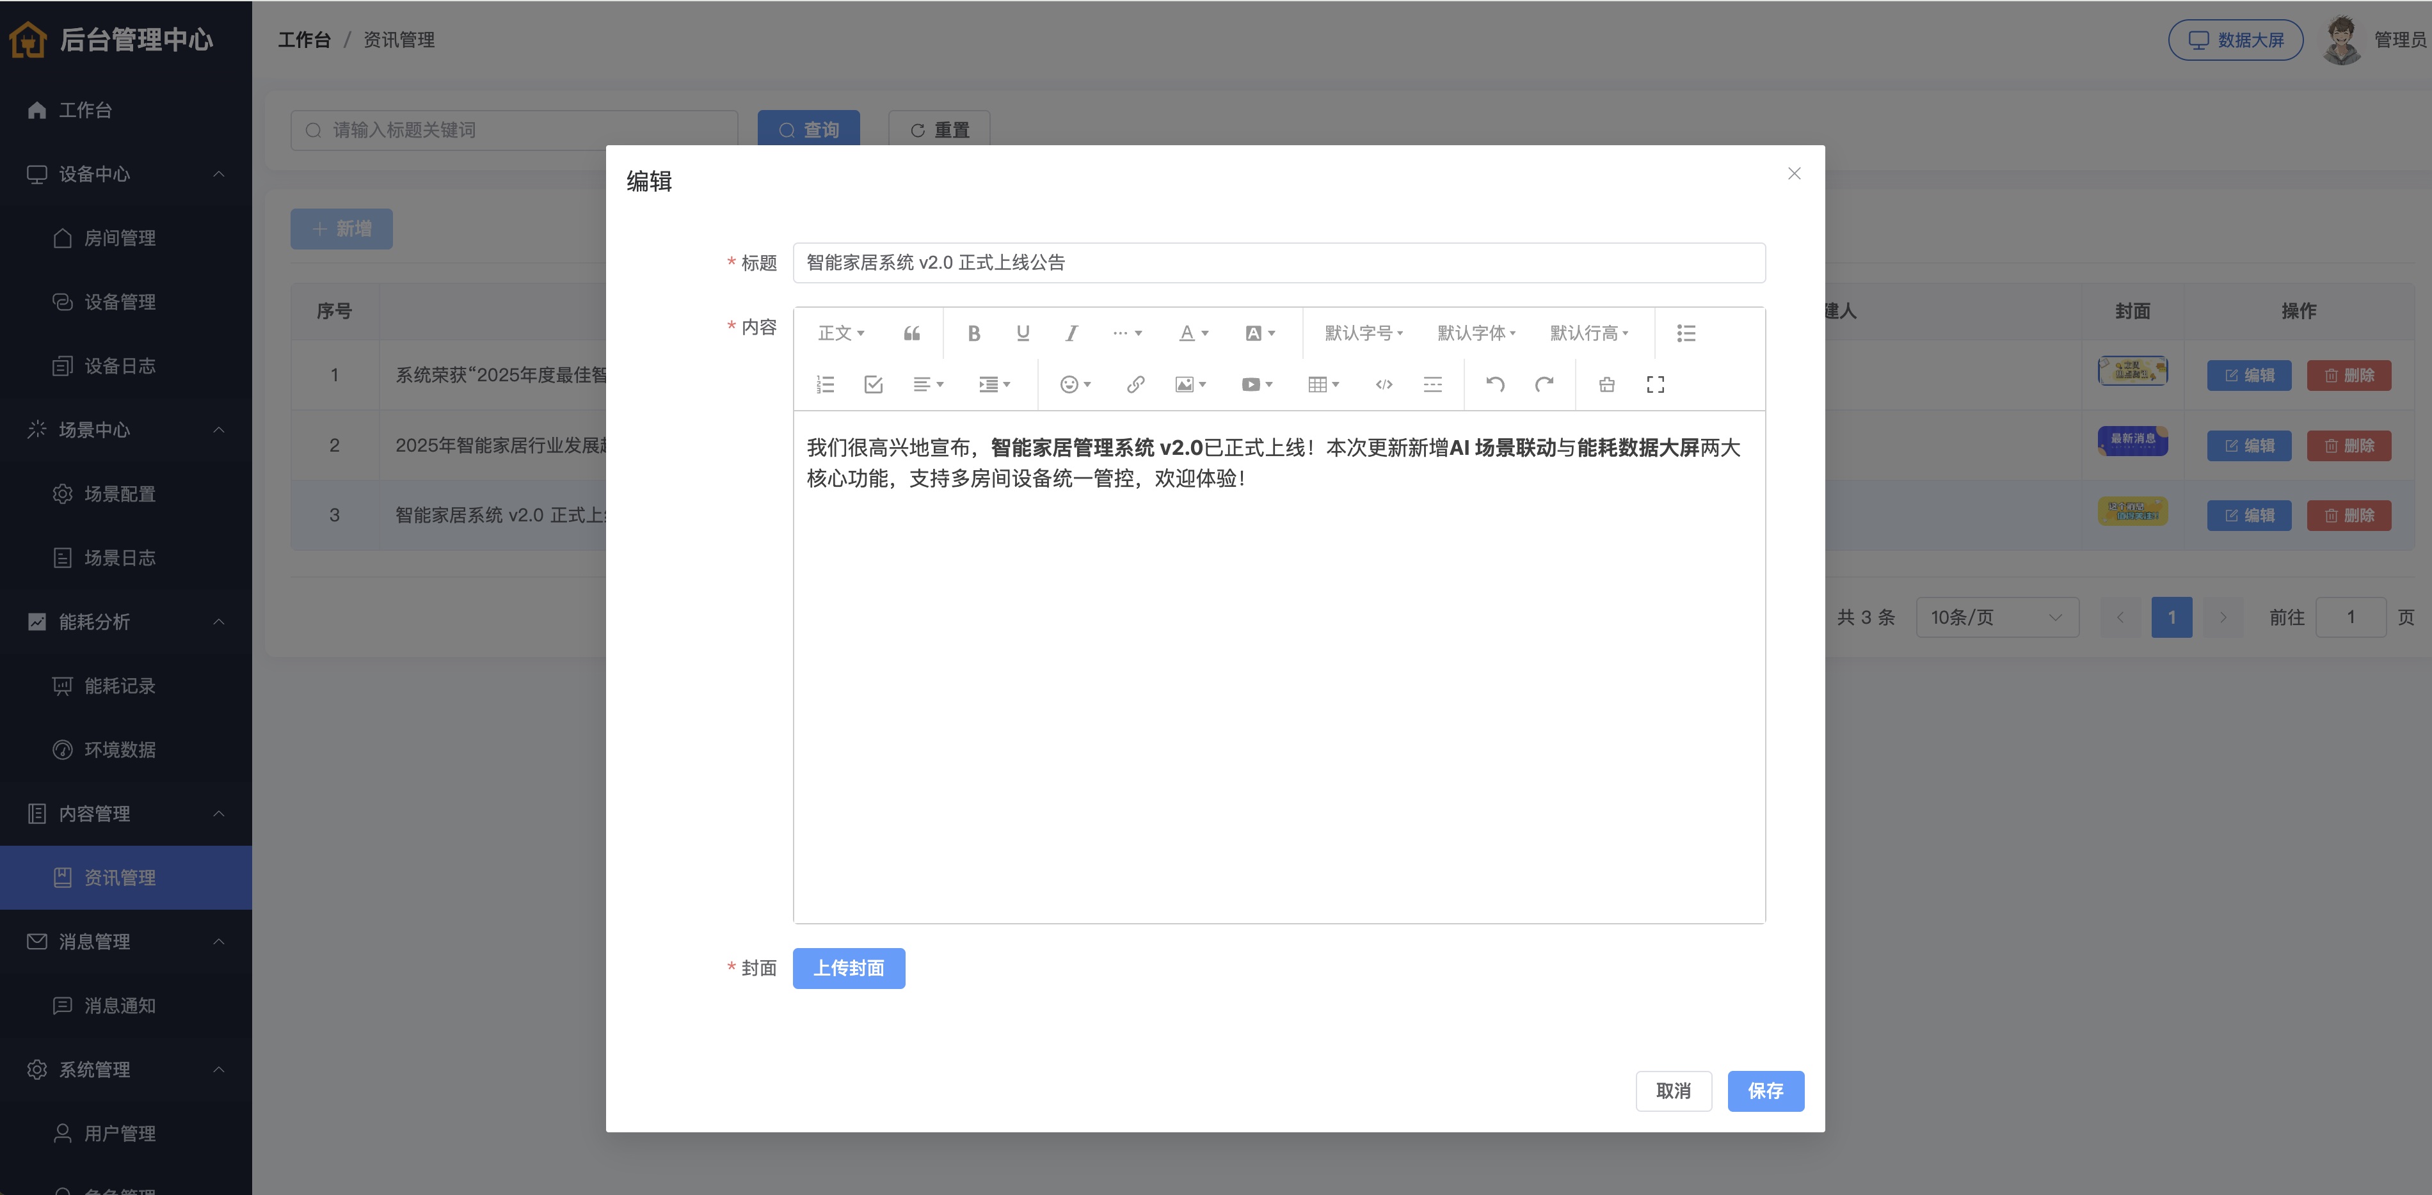Open 能耗记录 menu item
Image resolution: width=2432 pixels, height=1195 pixels.
pyautogui.click(x=125, y=685)
